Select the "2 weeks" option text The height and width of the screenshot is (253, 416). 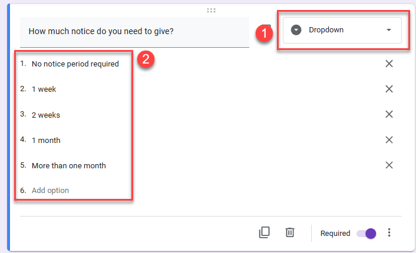[x=46, y=115]
